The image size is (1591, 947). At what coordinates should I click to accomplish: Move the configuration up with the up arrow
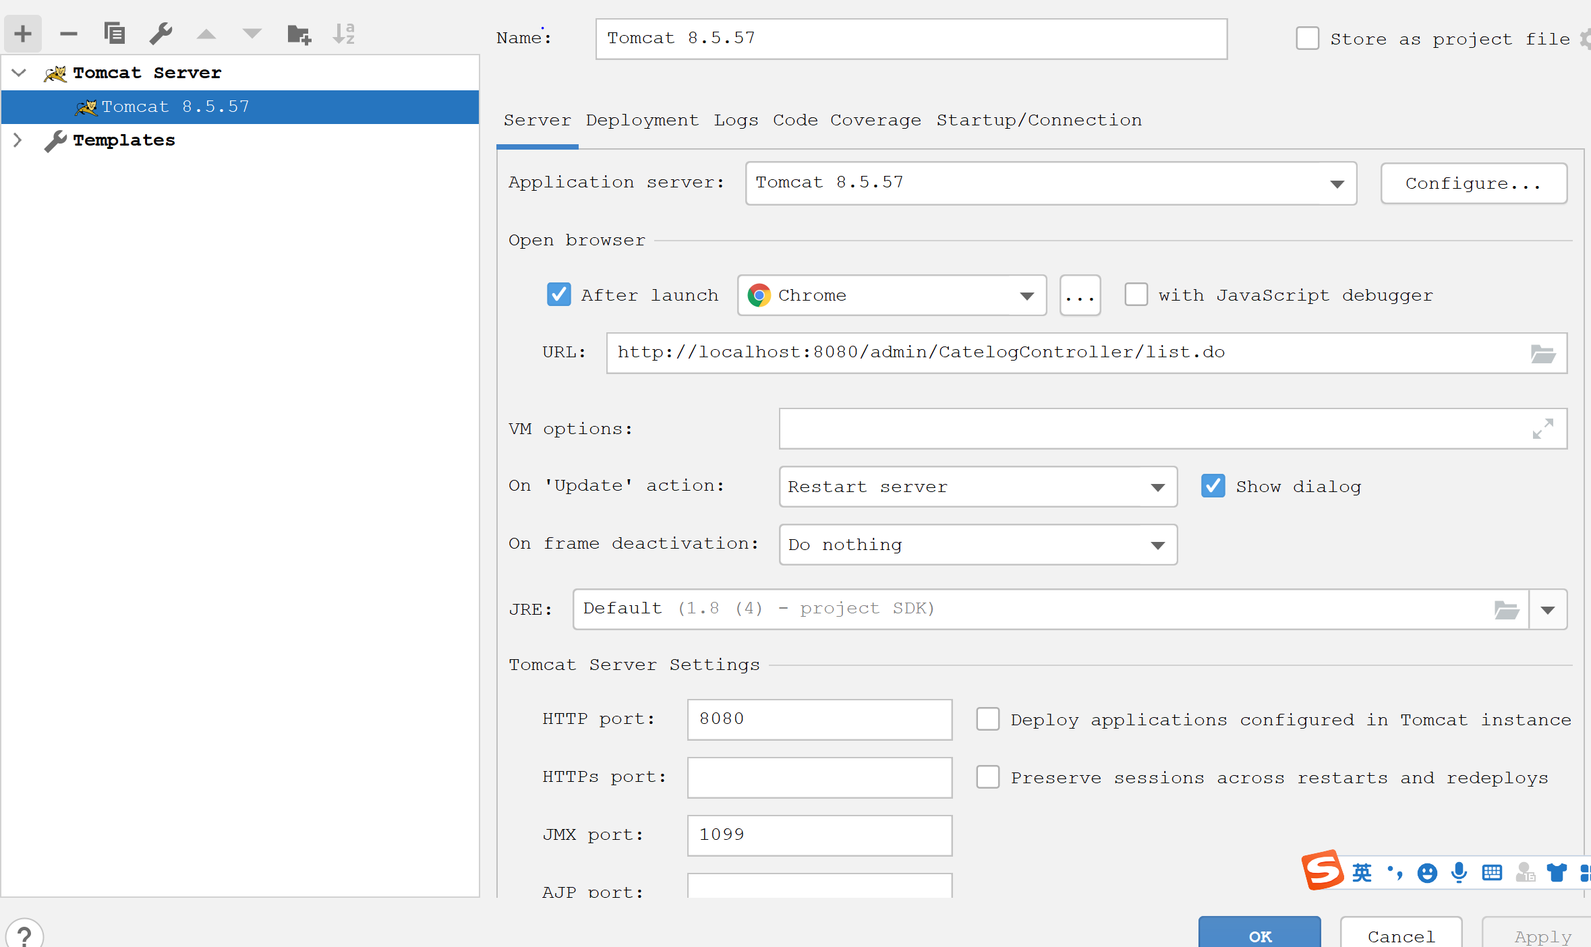[206, 34]
